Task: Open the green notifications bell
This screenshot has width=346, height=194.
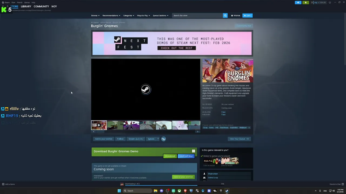Action: 306,2
